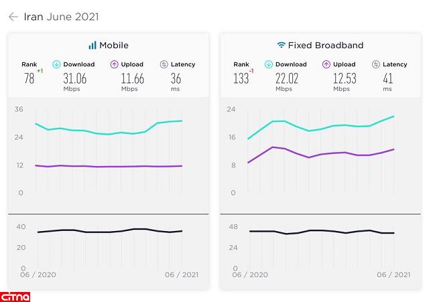The height and width of the screenshot is (302, 429).
Task: Click the Mobile download arrow icon
Action: [56, 65]
